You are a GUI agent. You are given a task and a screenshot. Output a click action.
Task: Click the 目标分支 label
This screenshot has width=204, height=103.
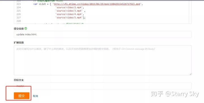tap(19, 80)
